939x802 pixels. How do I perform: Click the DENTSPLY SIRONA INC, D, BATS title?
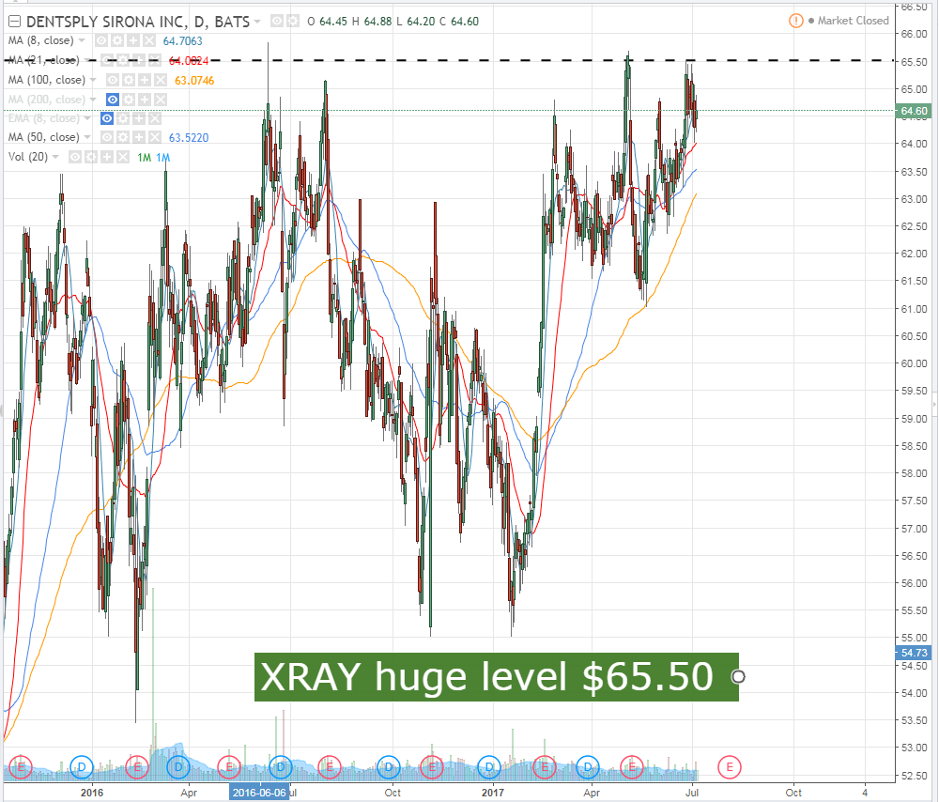138,22
